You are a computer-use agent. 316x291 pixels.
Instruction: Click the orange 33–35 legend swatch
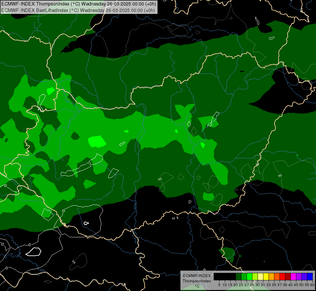(x=271, y=276)
